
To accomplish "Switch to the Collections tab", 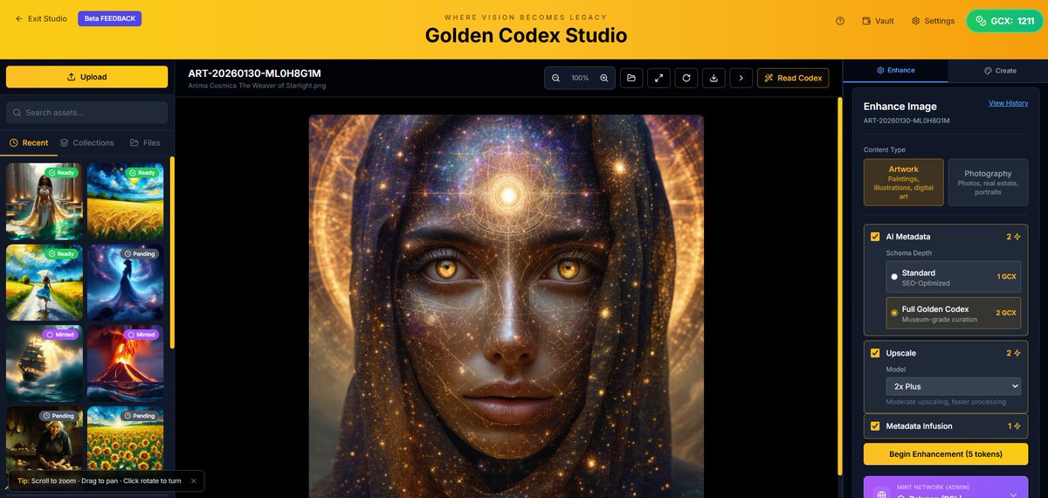I will tap(86, 142).
